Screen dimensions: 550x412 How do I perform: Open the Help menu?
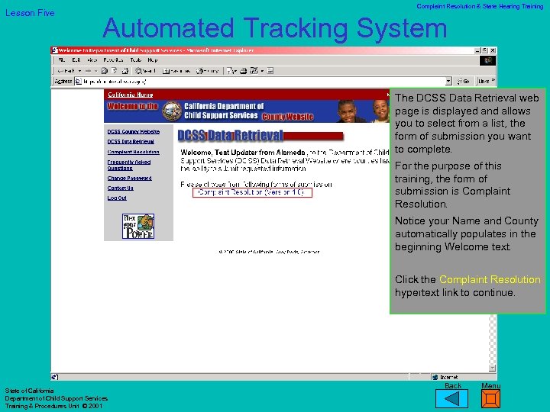153,60
